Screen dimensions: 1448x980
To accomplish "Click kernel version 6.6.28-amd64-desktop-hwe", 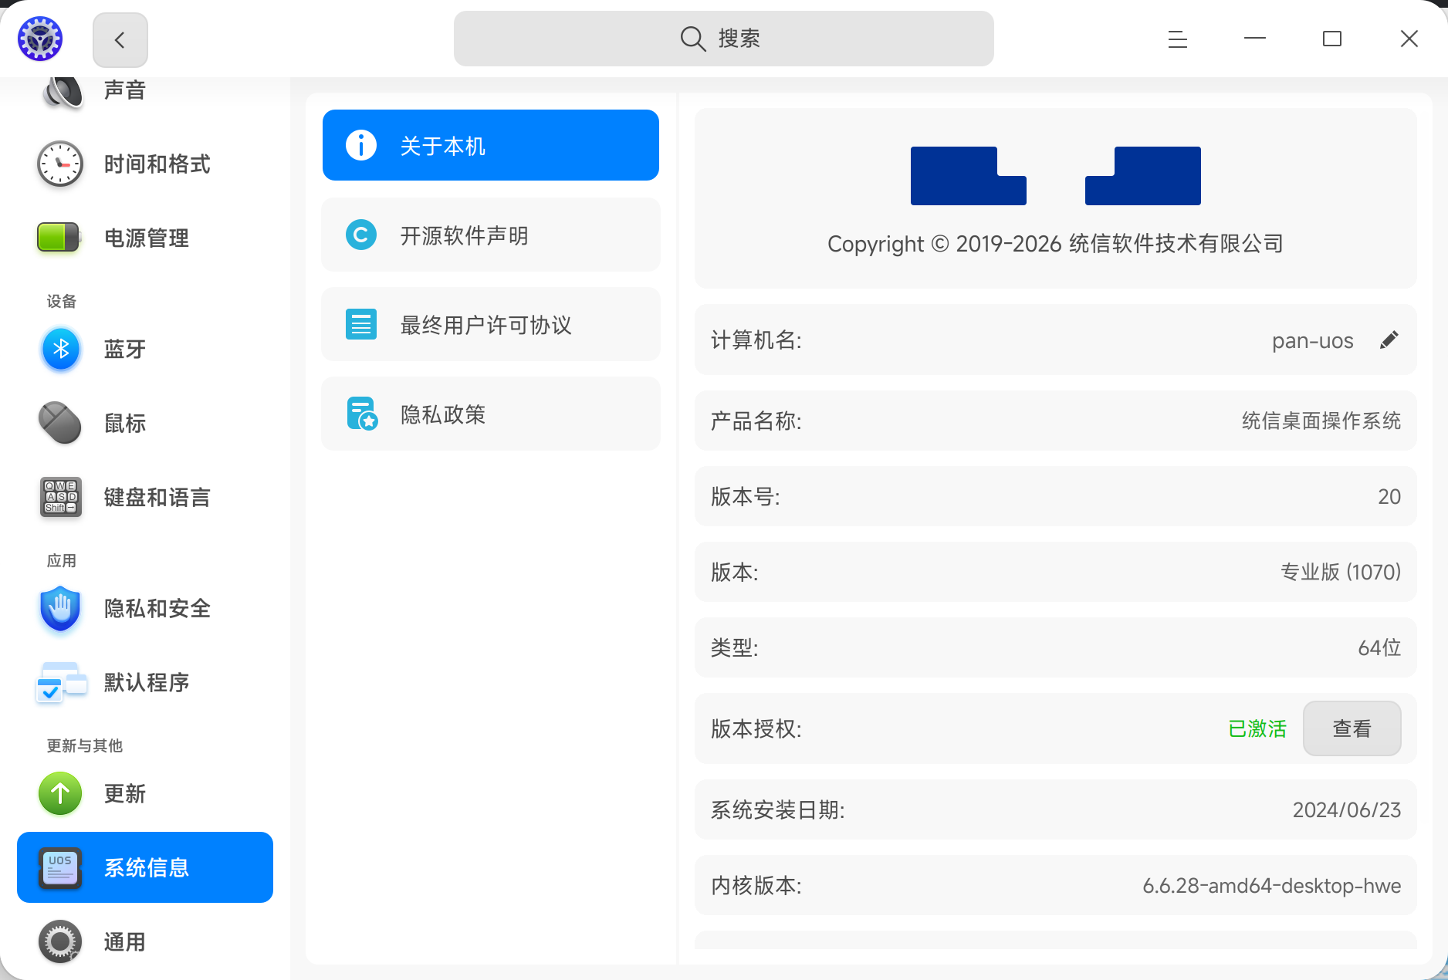I will click(x=1271, y=885).
